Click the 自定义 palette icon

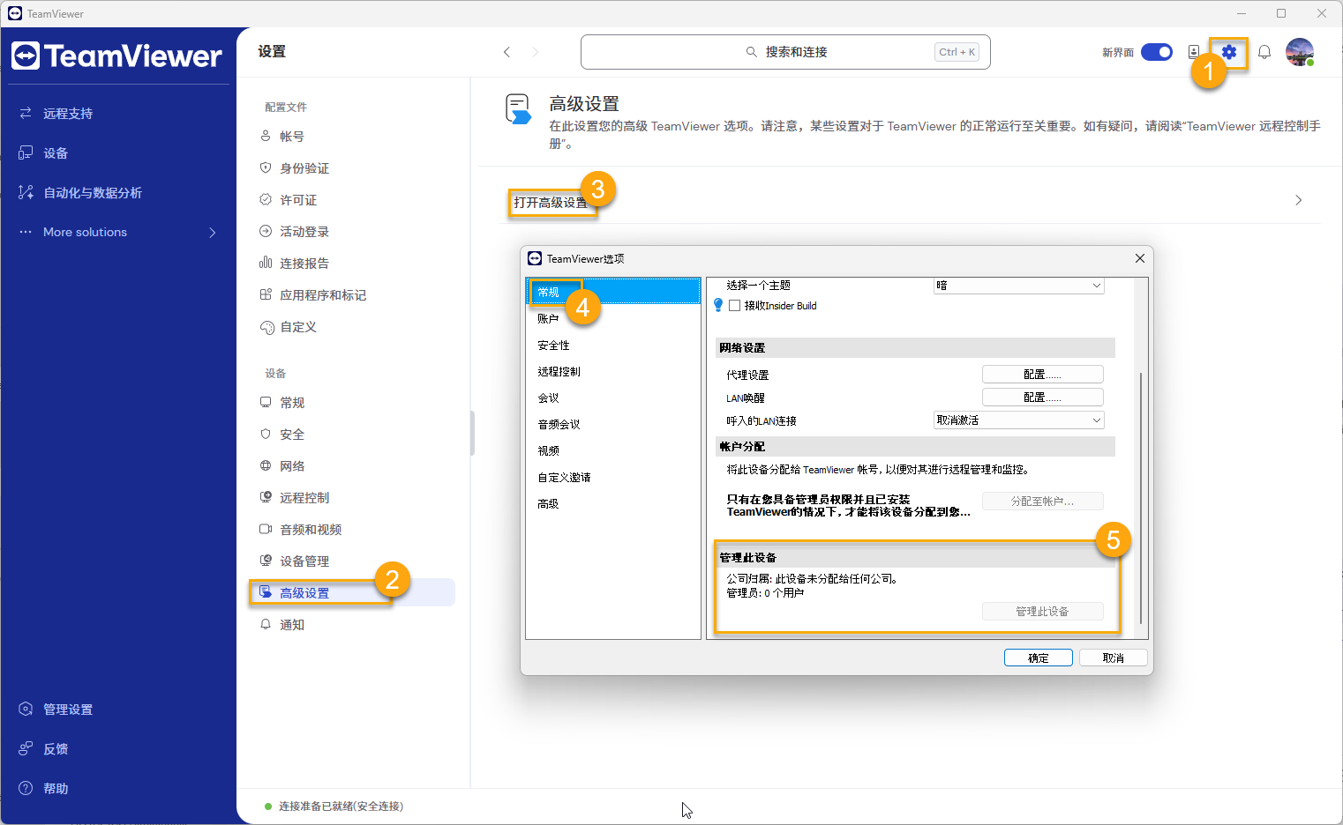(x=266, y=327)
